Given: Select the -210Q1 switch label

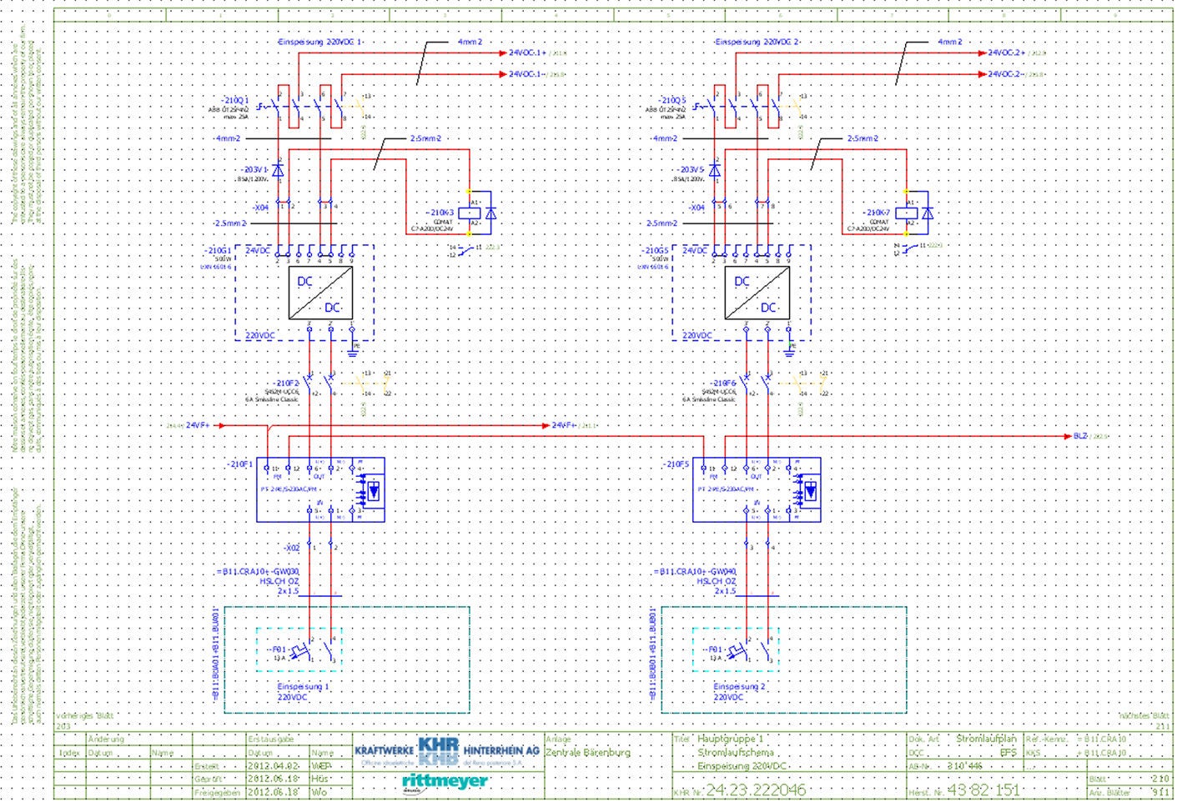Looking at the screenshot, I should pyautogui.click(x=234, y=100).
